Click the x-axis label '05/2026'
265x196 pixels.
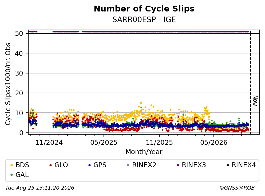point(214,143)
